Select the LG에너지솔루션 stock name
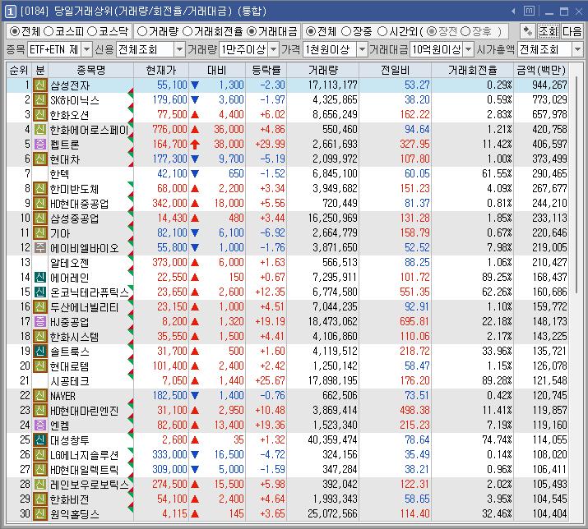Viewport: 588px width, 529px height. (x=84, y=454)
